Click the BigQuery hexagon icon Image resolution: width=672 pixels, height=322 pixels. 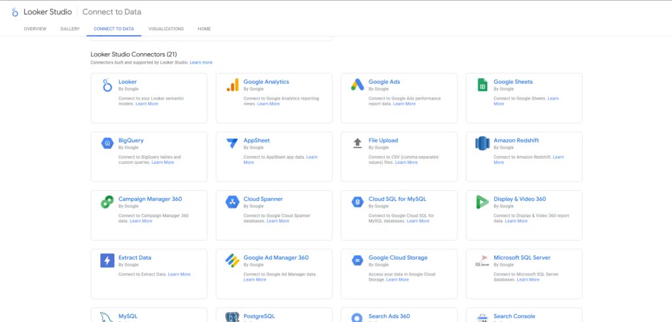click(108, 144)
